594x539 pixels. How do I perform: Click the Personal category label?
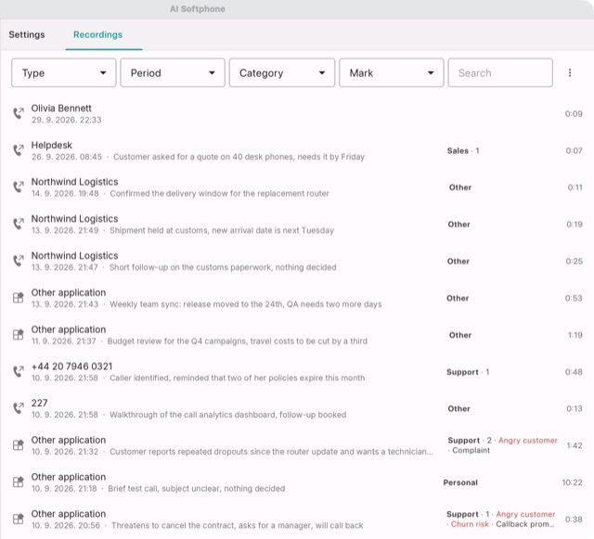coord(460,482)
